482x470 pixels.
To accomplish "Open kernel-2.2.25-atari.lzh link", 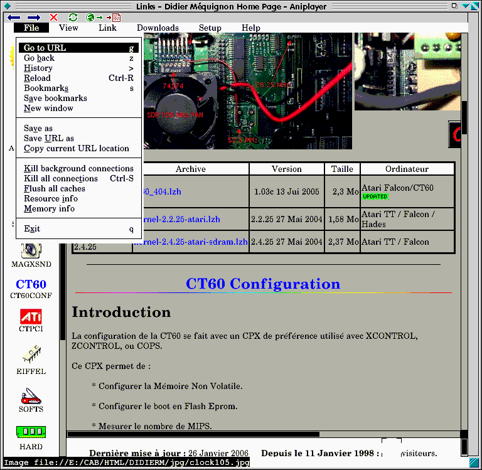I will click(181, 219).
